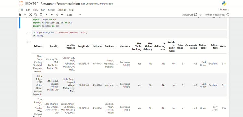243x117 pixels.
Task: Cut the selected cell with scissors icon
Action: [x=31, y=15]
